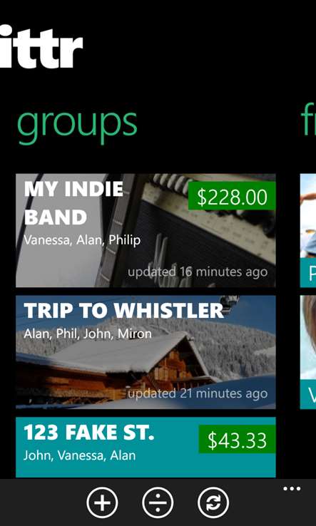Click 'updated 21 minutes ago' label
This screenshot has width=316, height=526.
198,393
